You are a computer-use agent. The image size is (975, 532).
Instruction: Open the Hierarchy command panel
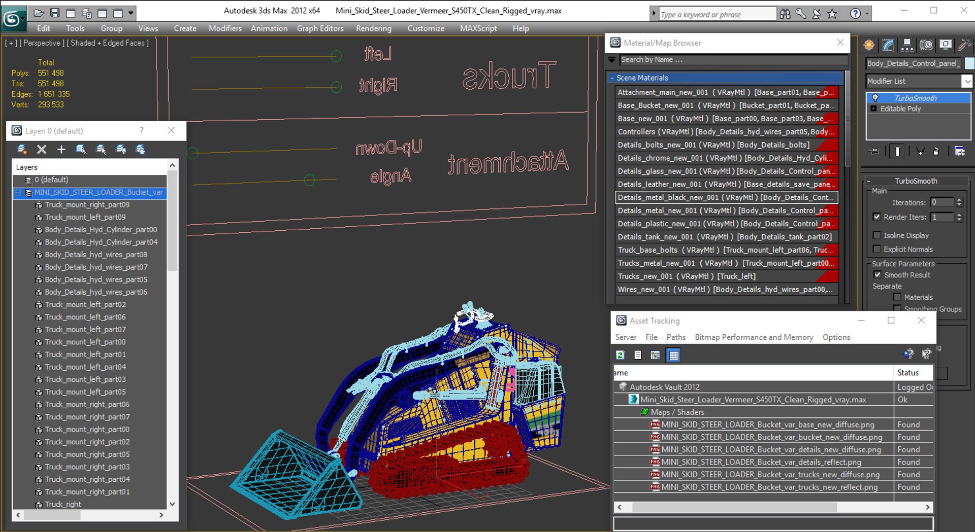click(906, 45)
